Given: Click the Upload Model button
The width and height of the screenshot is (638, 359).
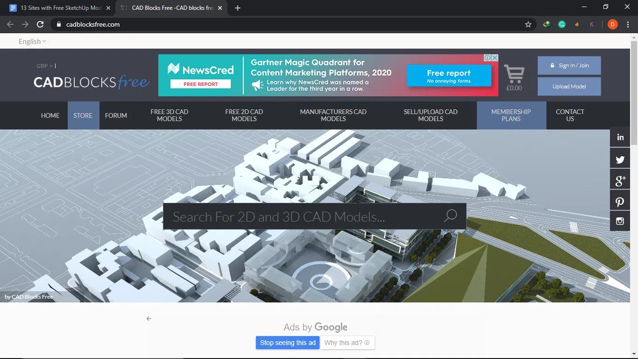Looking at the screenshot, I should point(569,86).
